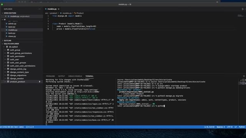Select the Terminal panel tab
The width and height of the screenshot is (246, 138).
[90, 76]
